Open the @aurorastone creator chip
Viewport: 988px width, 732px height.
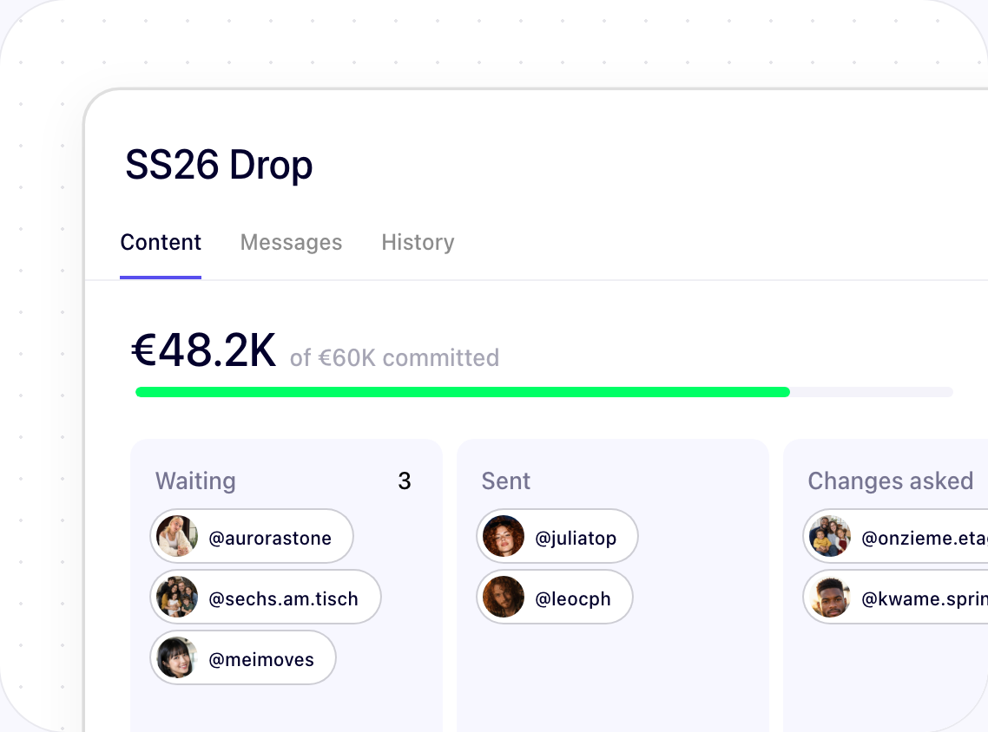coord(252,536)
